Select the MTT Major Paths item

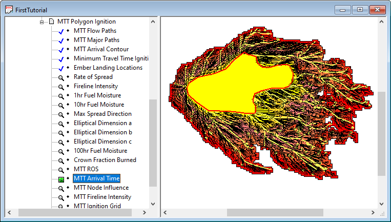point(96,40)
